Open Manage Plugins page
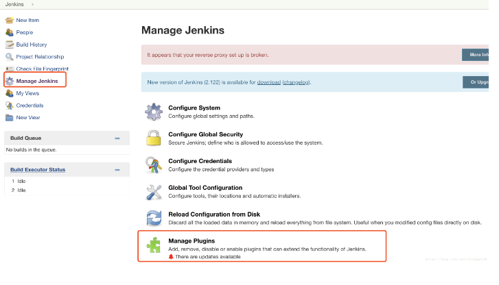This screenshot has width=499, height=285. (x=192, y=241)
